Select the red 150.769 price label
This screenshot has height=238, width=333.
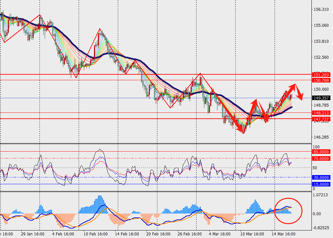pyautogui.click(x=320, y=80)
